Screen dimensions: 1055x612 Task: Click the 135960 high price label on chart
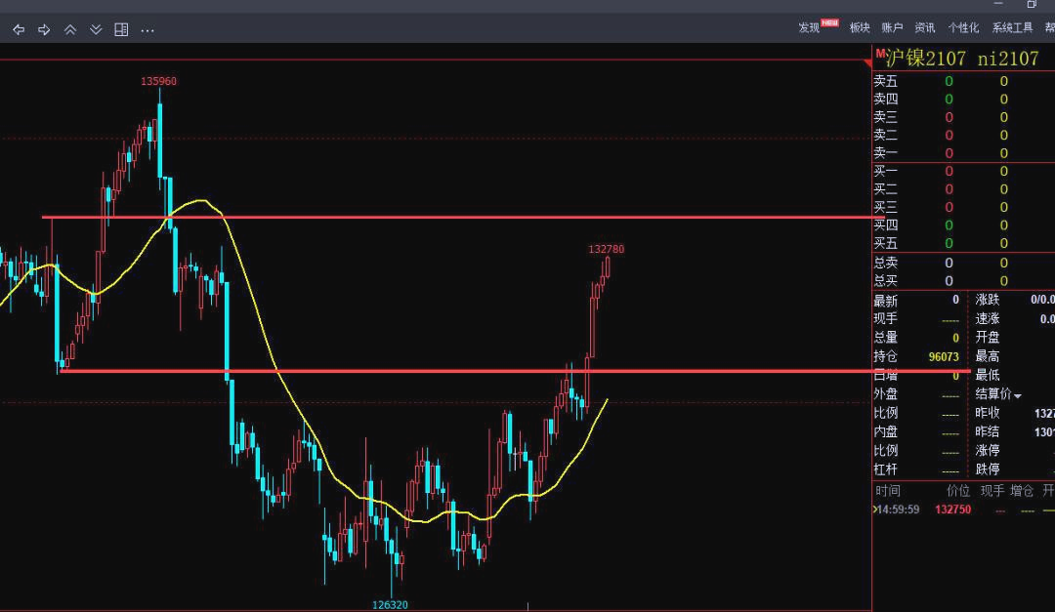click(x=158, y=81)
